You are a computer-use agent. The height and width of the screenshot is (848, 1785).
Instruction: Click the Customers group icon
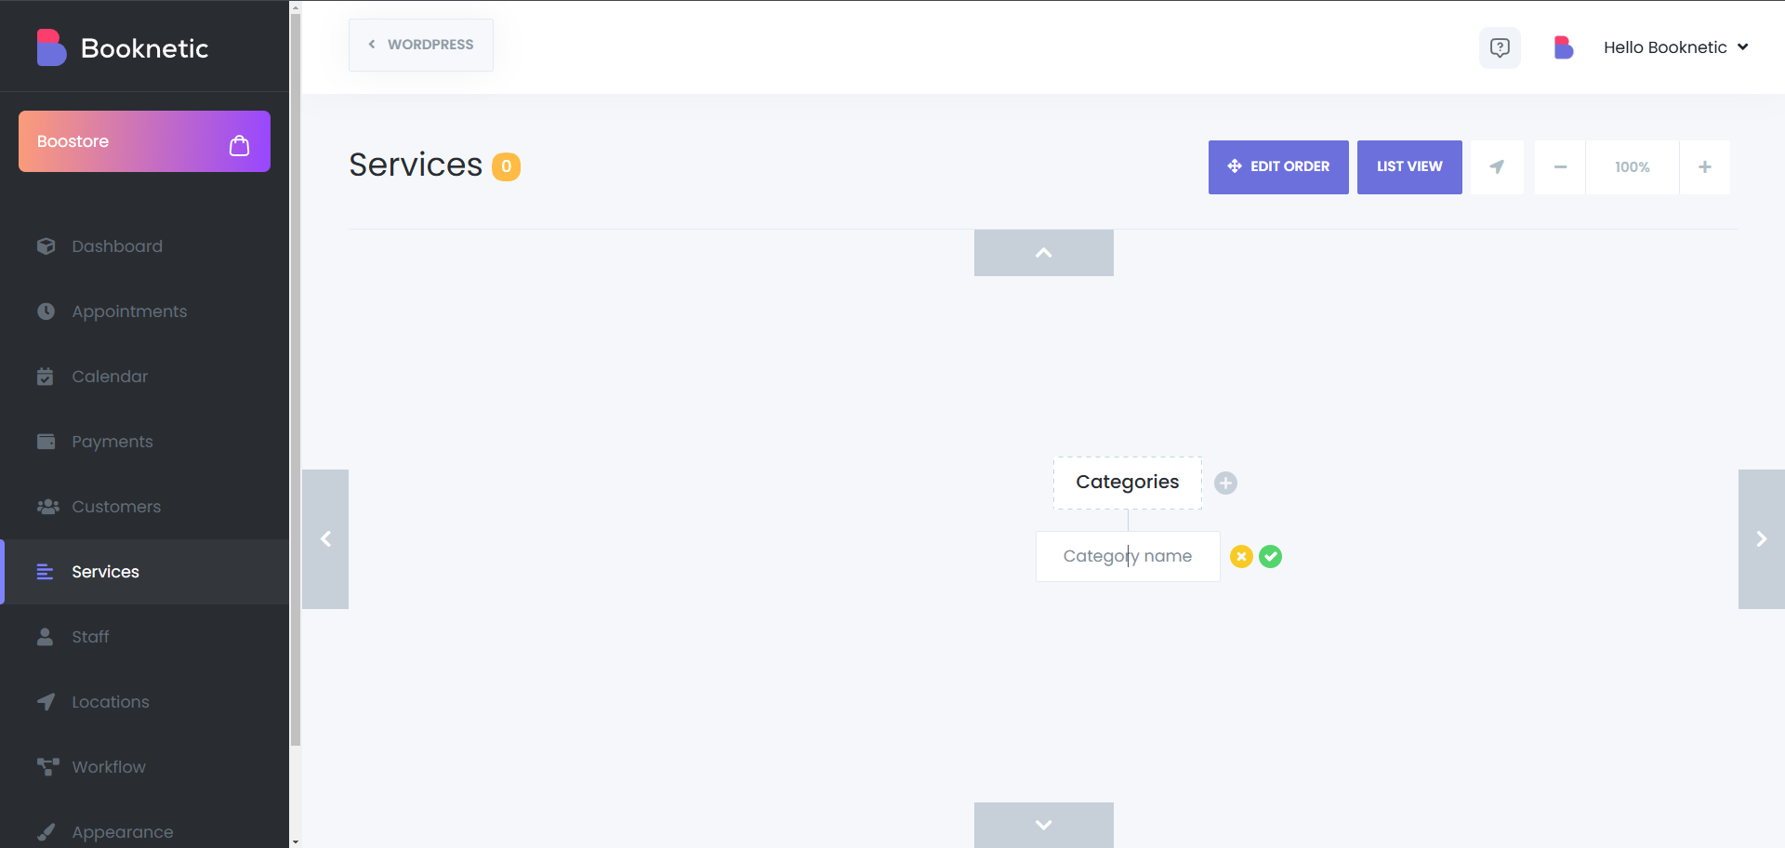pos(47,507)
